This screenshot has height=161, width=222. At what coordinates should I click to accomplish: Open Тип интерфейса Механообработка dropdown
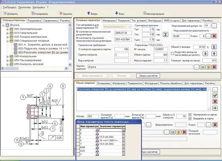point(129,27)
